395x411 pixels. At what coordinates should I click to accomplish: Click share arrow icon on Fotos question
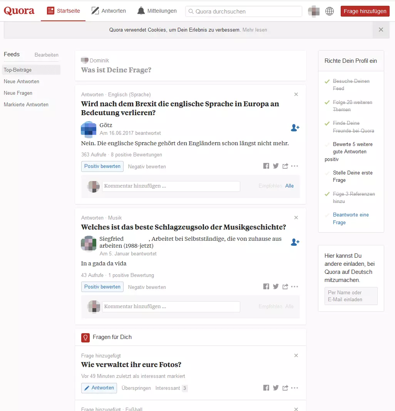pyautogui.click(x=285, y=388)
